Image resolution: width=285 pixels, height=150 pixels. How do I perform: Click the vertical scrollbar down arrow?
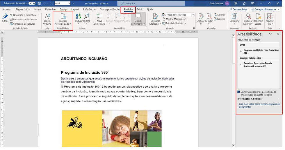tap(234, 145)
